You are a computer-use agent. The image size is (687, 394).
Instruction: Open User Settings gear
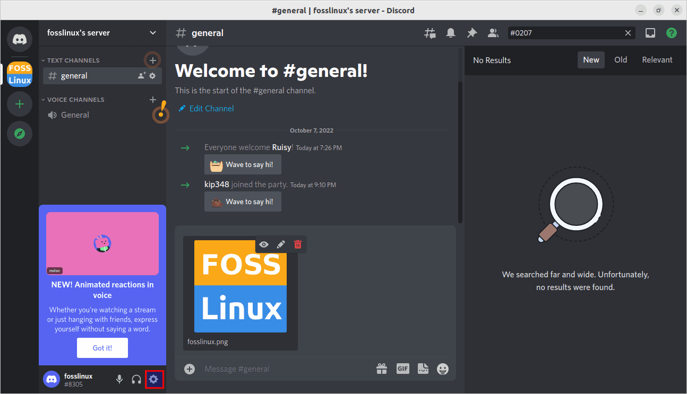click(x=154, y=379)
